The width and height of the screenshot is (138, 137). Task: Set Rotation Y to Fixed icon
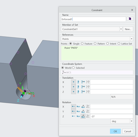tap(78, 111)
